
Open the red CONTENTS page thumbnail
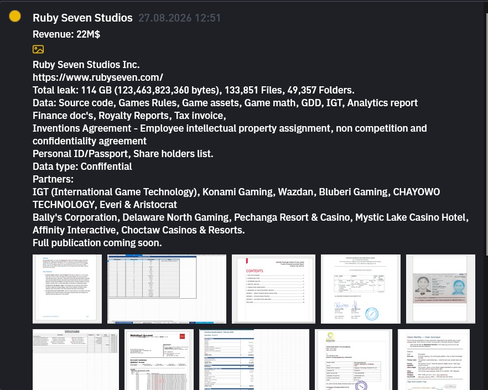(x=273, y=289)
